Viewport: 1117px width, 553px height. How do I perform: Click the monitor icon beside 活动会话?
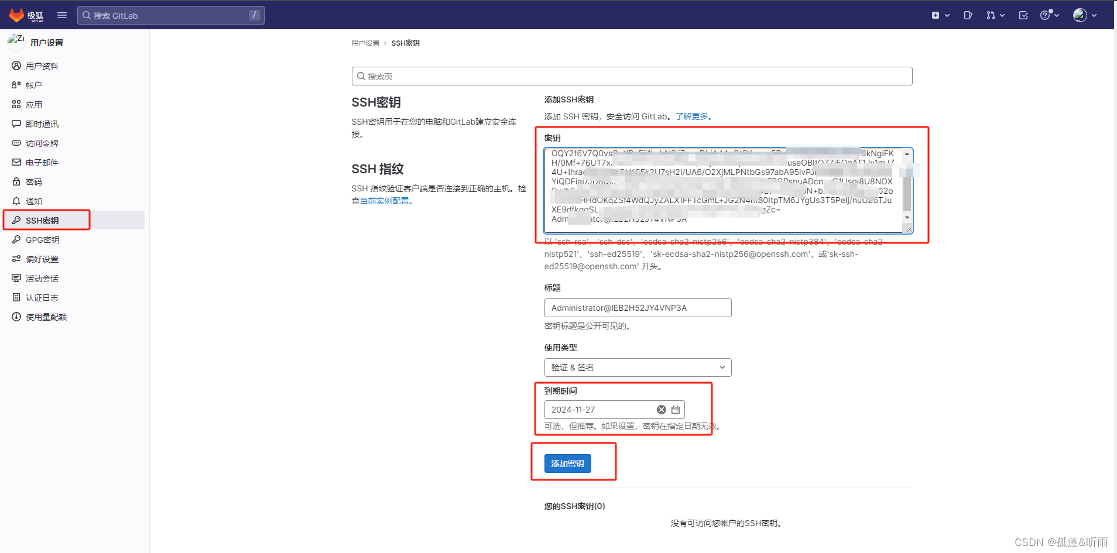pyautogui.click(x=16, y=278)
